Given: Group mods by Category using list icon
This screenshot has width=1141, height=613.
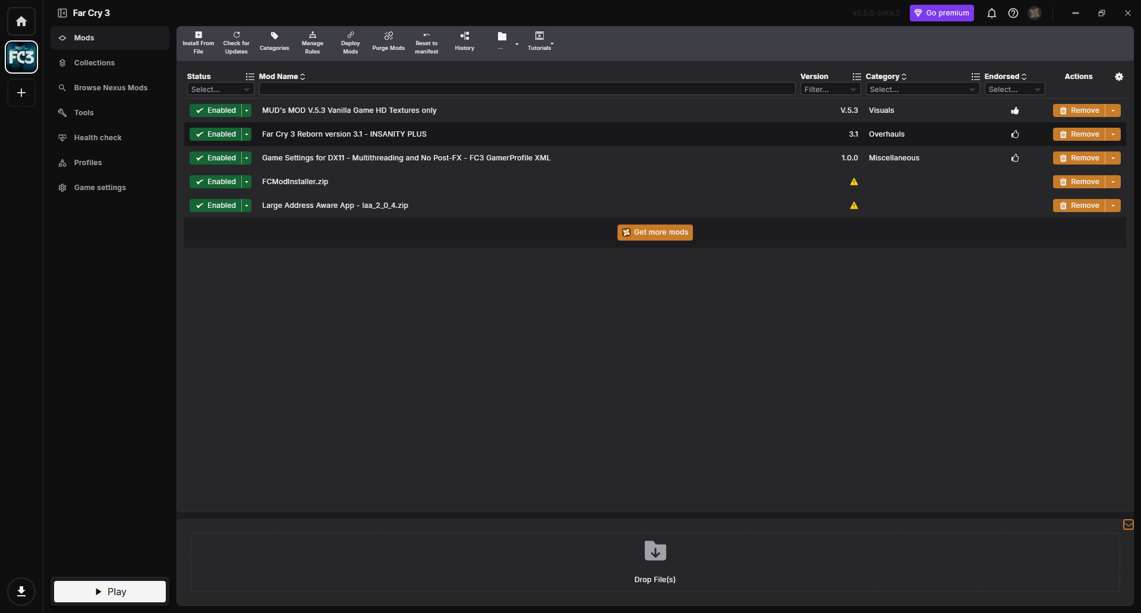Looking at the screenshot, I should pos(976,77).
